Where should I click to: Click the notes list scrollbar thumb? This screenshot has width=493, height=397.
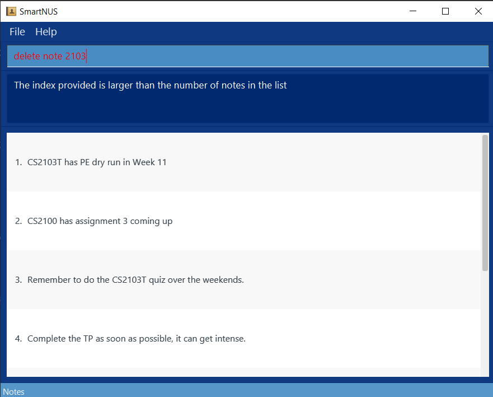pyautogui.click(x=485, y=202)
